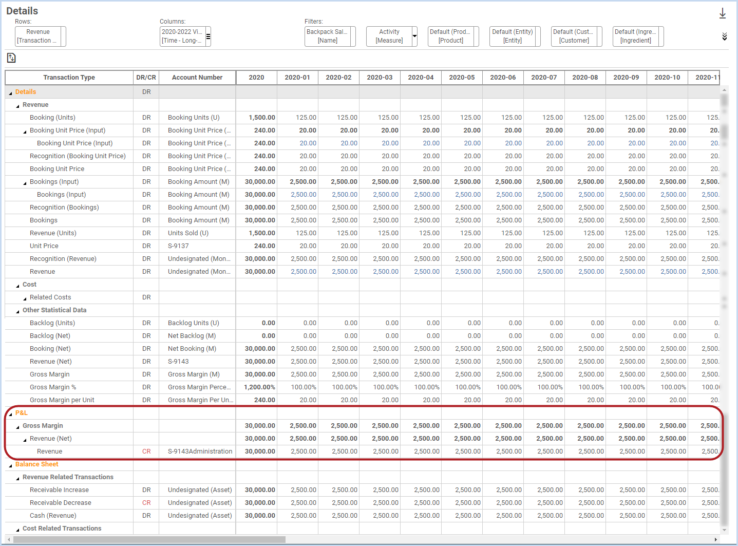Click the 2020 year column header

coord(256,78)
